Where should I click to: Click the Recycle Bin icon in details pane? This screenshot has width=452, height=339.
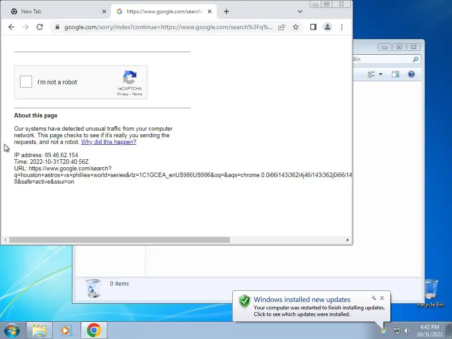[x=93, y=288]
